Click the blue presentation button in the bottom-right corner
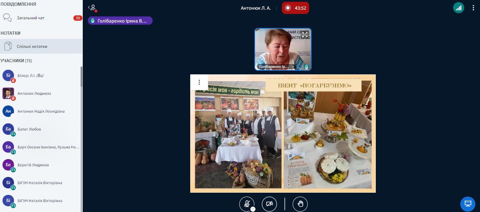The width and height of the screenshot is (480, 212). pyautogui.click(x=467, y=204)
